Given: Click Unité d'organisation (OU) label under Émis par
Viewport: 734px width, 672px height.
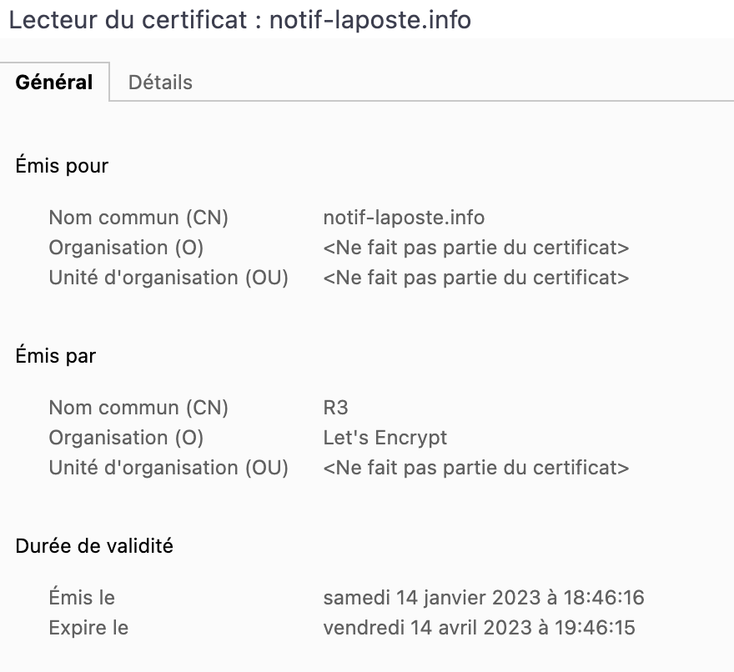Looking at the screenshot, I should pyautogui.click(x=168, y=468).
